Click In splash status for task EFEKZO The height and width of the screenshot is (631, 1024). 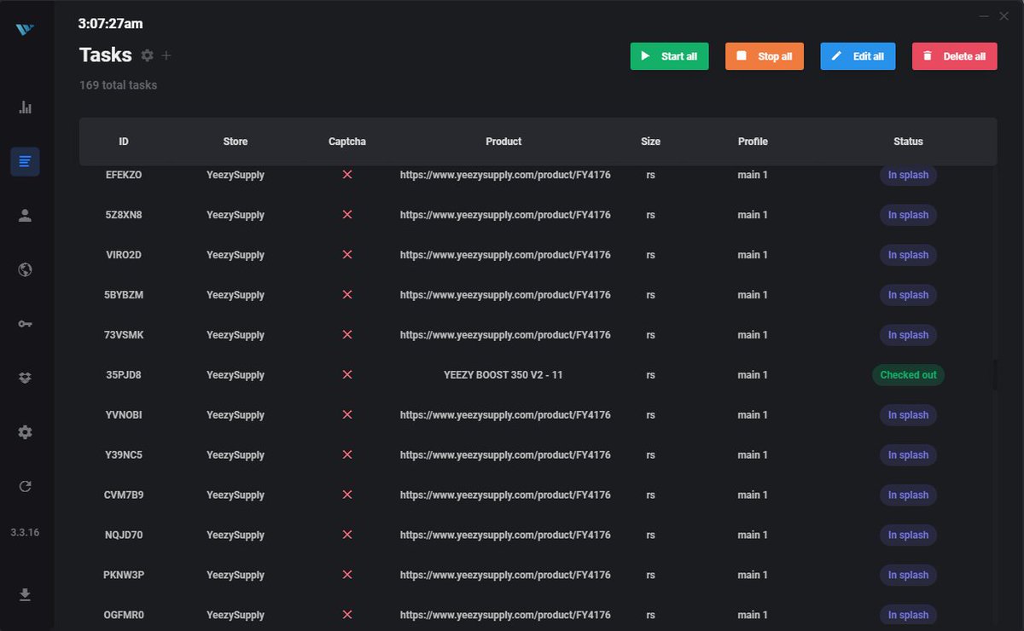coord(908,175)
